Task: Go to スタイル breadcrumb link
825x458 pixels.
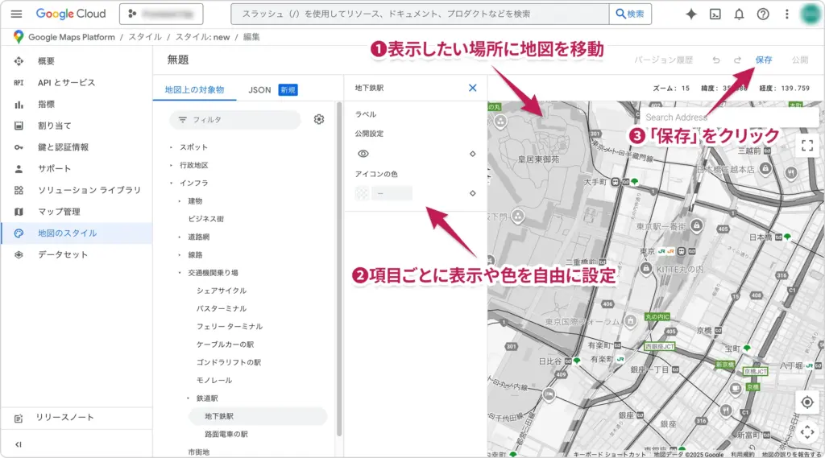Action: (145, 37)
